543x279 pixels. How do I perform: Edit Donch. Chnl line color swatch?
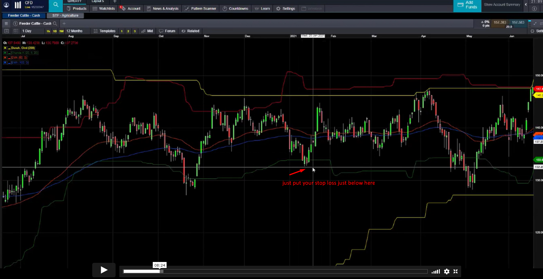point(10,48)
